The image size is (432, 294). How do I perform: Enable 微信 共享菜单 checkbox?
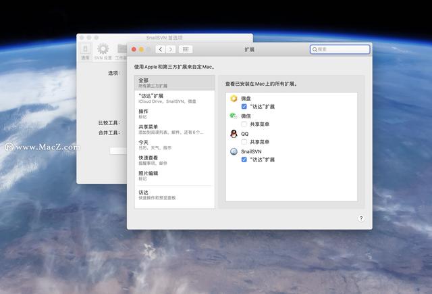pos(244,124)
